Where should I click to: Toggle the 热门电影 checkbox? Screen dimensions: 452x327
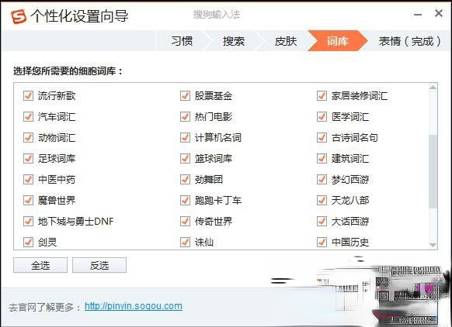point(185,116)
